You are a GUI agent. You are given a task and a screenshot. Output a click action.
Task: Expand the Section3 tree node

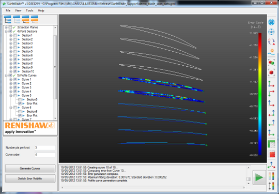pyautogui.click(x=11, y=43)
